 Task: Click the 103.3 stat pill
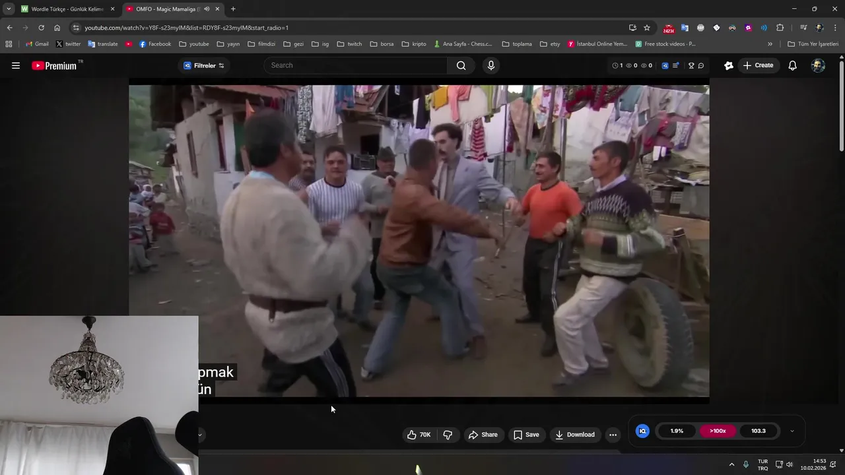pyautogui.click(x=759, y=431)
